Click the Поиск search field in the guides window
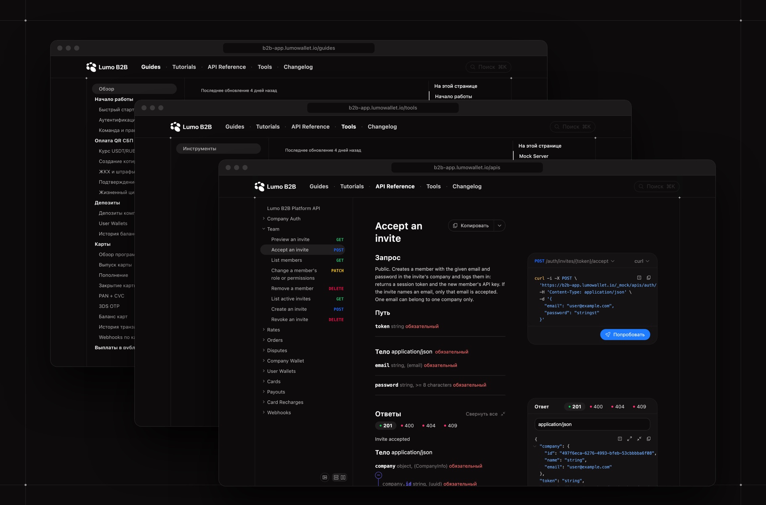This screenshot has width=766, height=505. [x=488, y=67]
